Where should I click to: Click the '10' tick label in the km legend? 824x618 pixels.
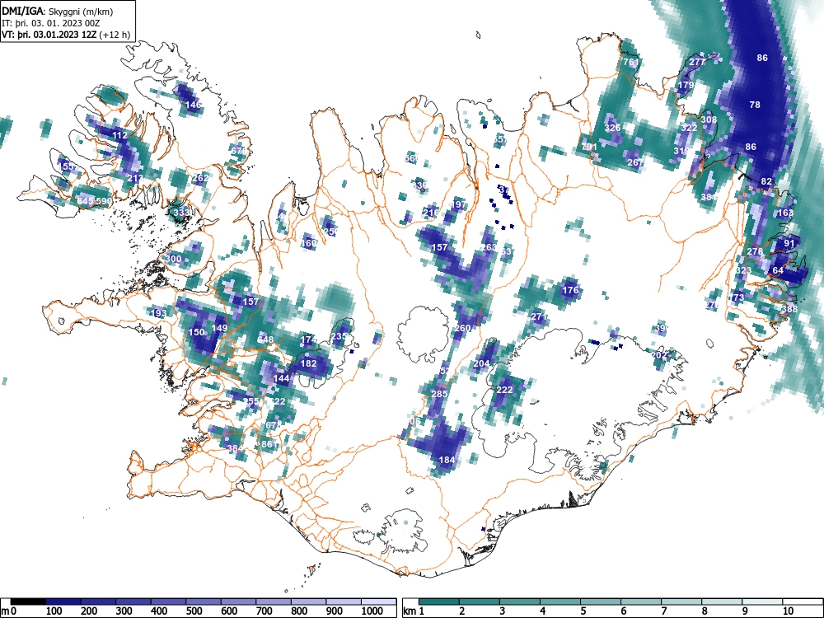(789, 611)
